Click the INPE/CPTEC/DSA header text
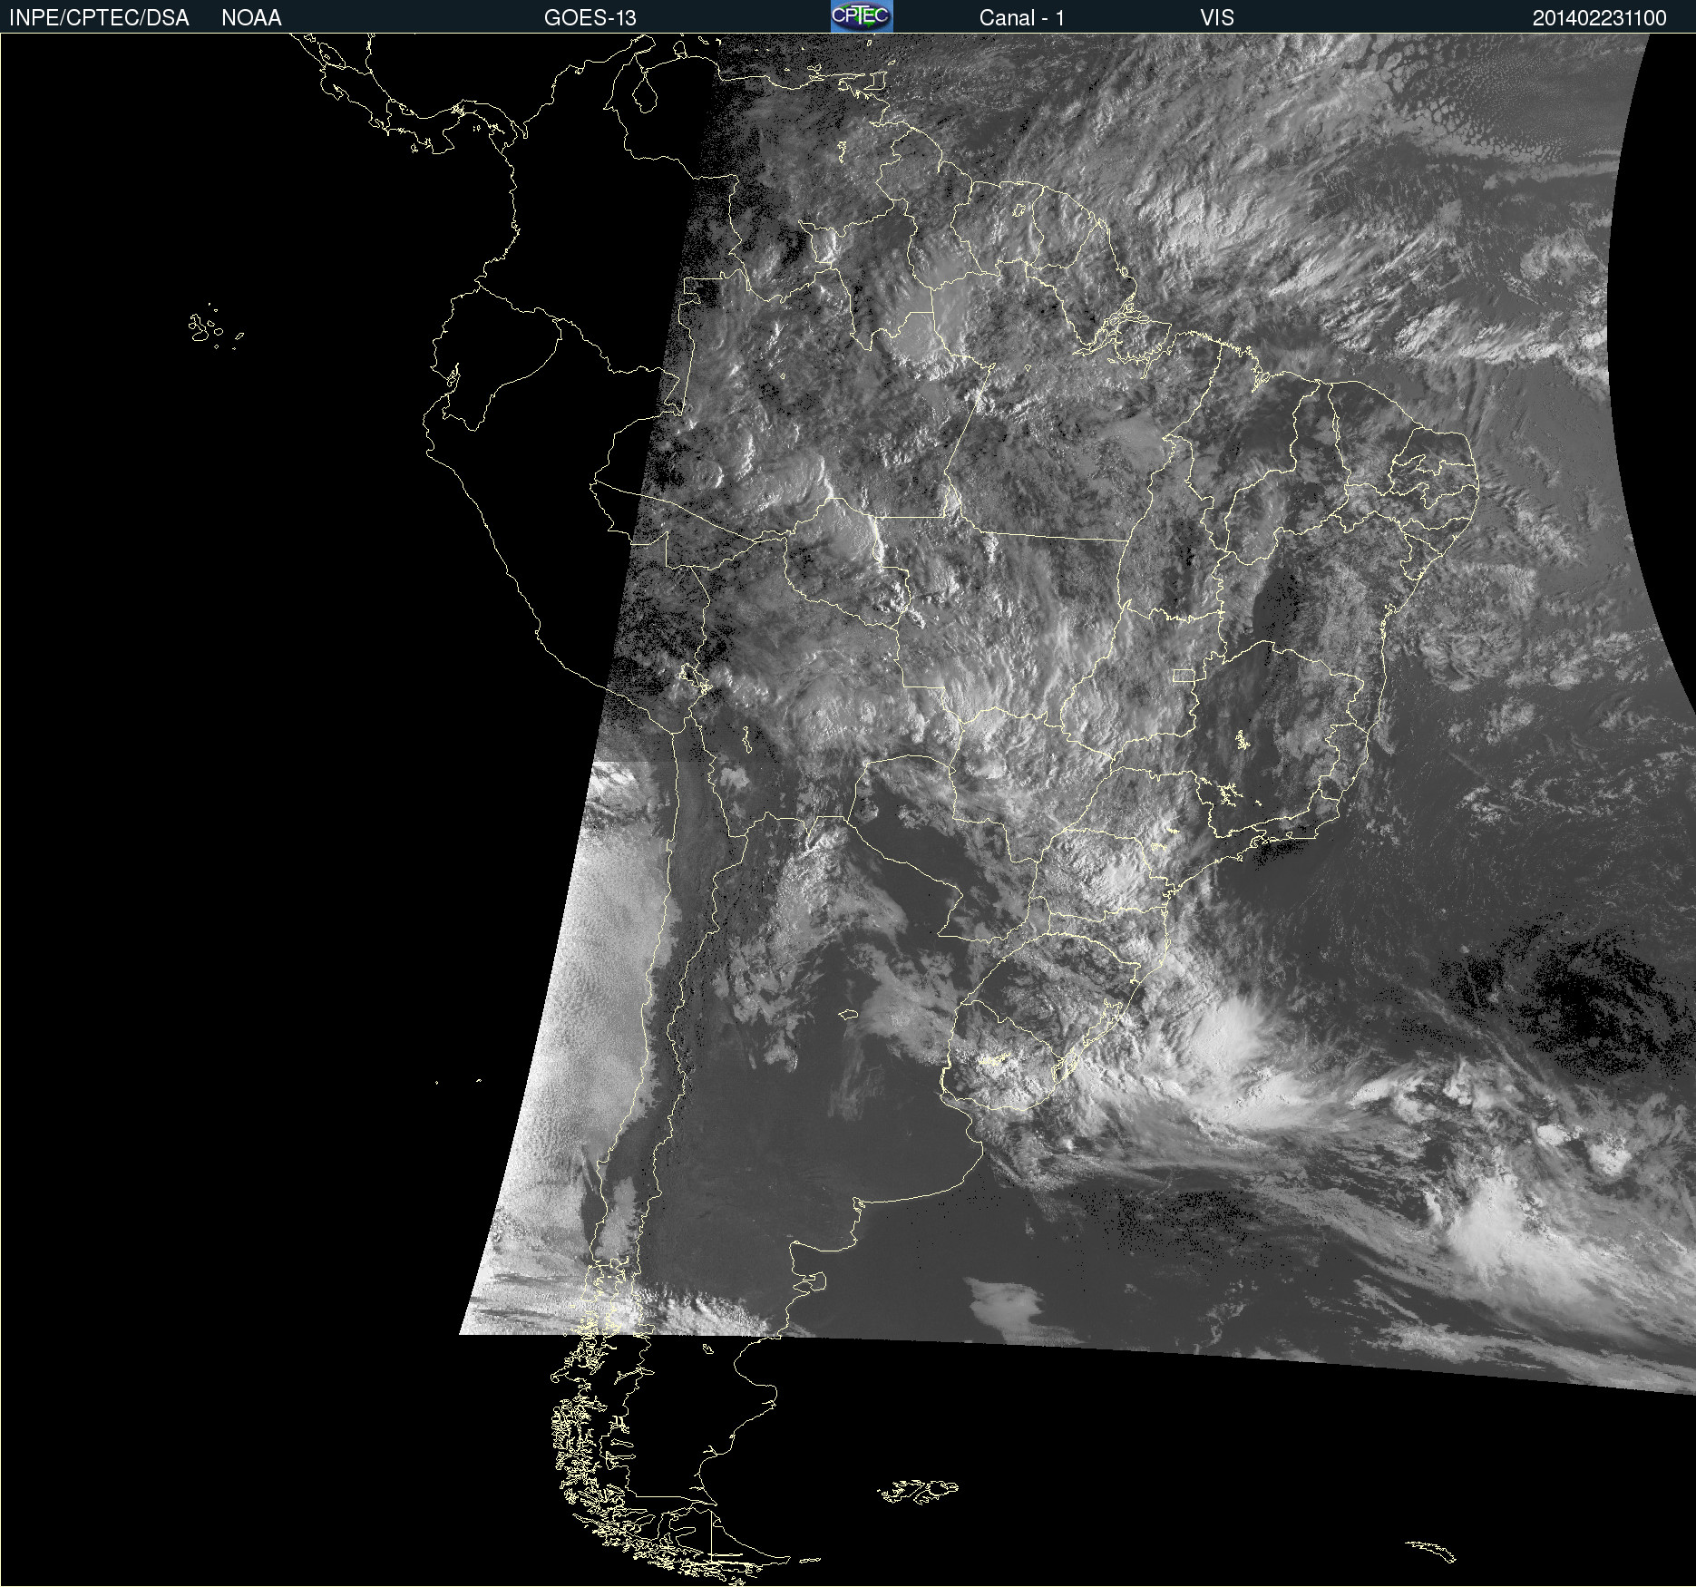The height and width of the screenshot is (1587, 1696). click(99, 18)
